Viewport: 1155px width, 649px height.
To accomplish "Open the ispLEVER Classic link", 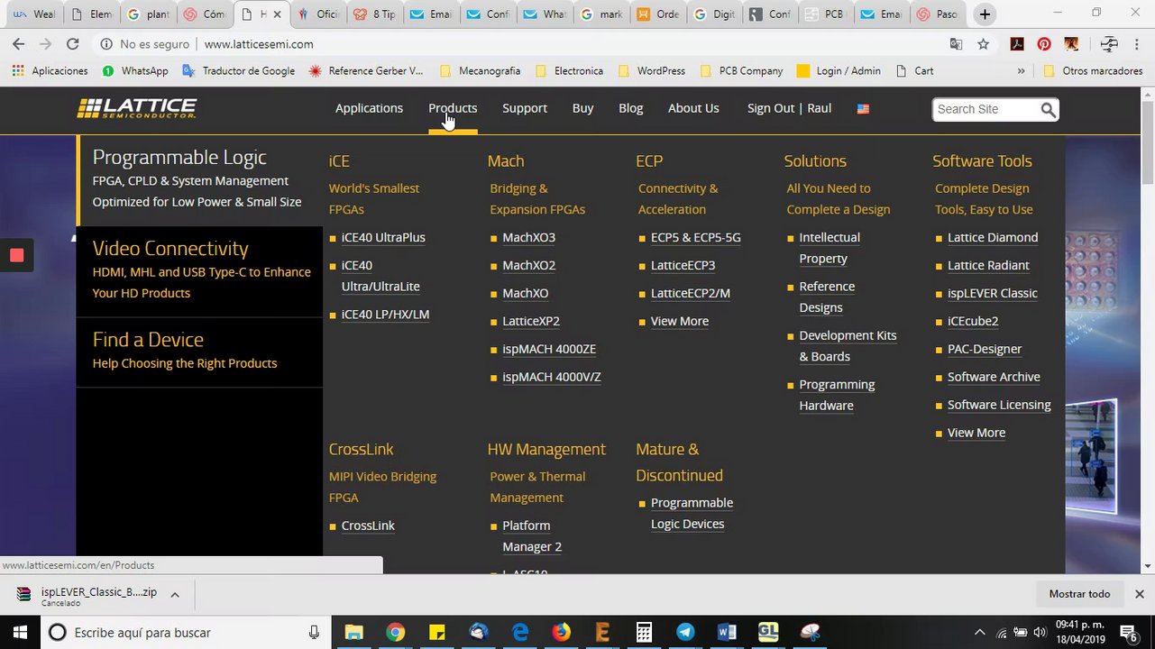I will point(993,294).
